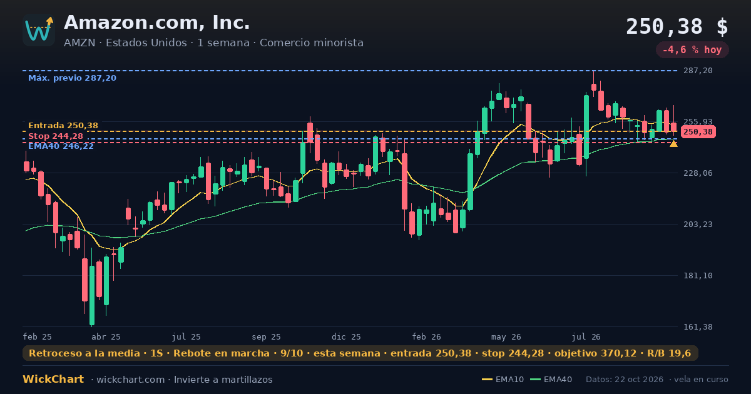Screen dimensions: 751x394
Task: Click the sep 25 date label
Action: tap(267, 336)
